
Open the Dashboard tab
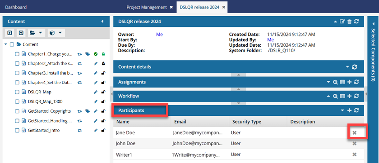point(16,7)
